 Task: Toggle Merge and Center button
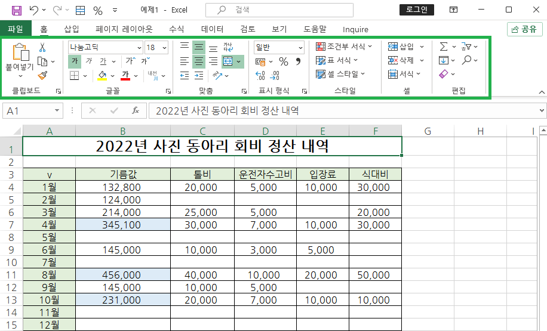tap(228, 61)
